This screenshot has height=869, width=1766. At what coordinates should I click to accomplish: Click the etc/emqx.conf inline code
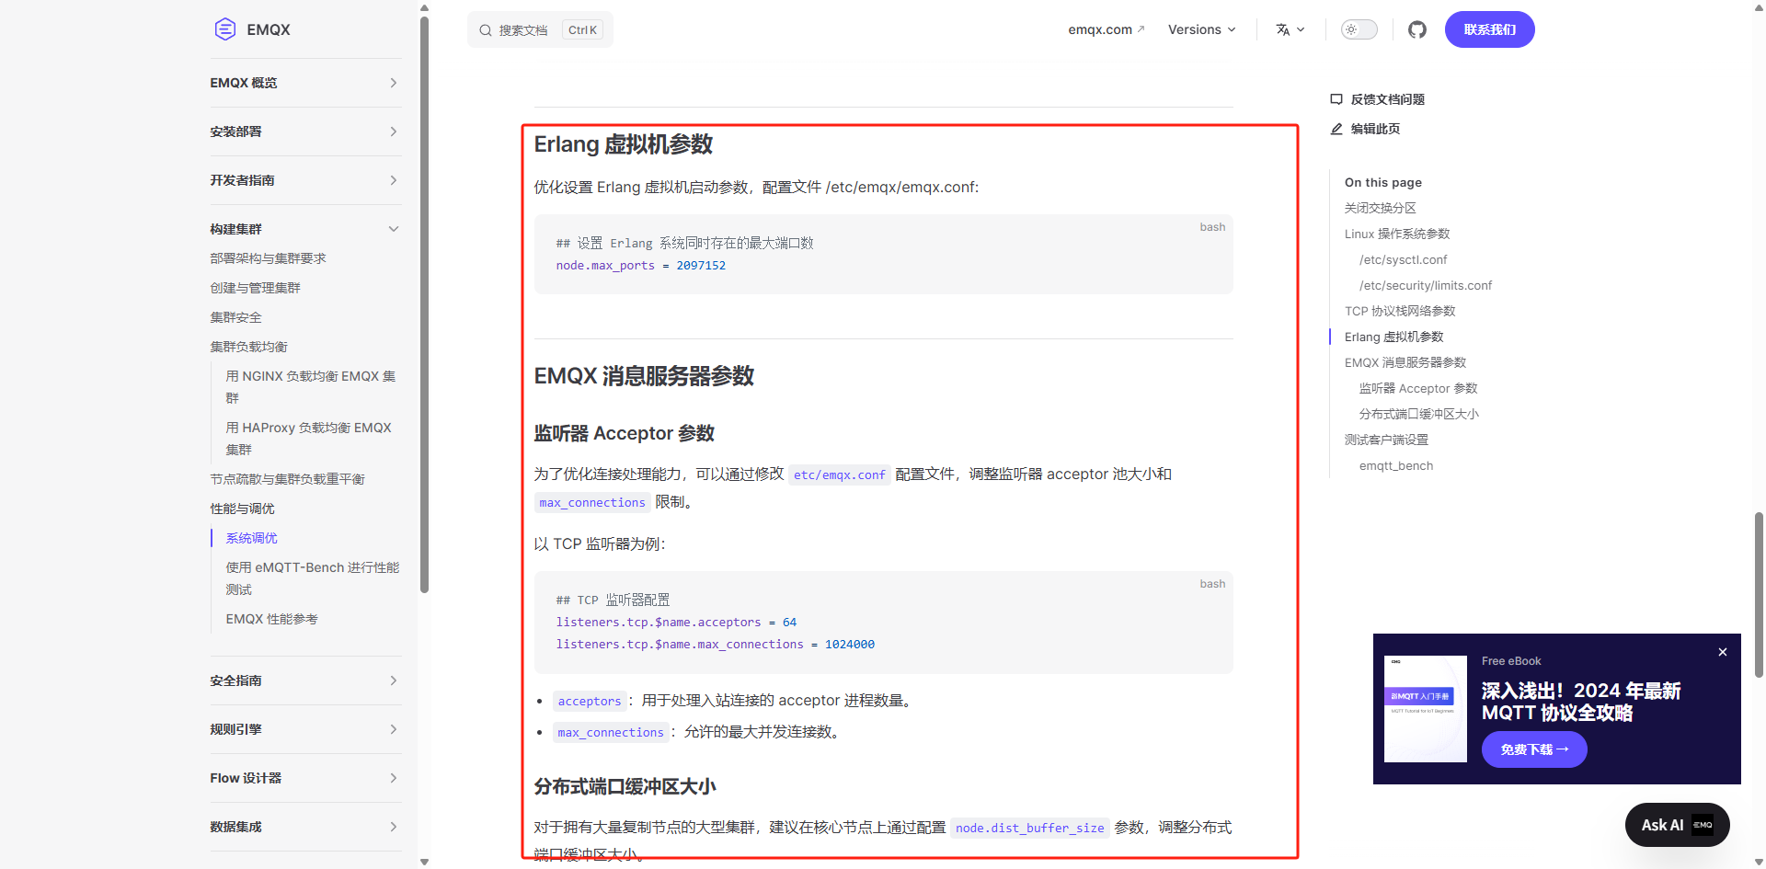(839, 475)
